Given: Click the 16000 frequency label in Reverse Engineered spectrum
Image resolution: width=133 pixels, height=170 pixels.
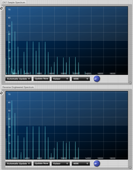Looking at the screenshot, I should pyautogui.click(x=100, y=158).
